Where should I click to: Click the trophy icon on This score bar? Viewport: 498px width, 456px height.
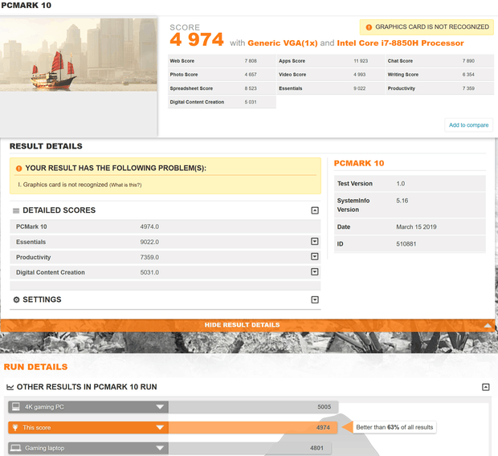[15, 427]
